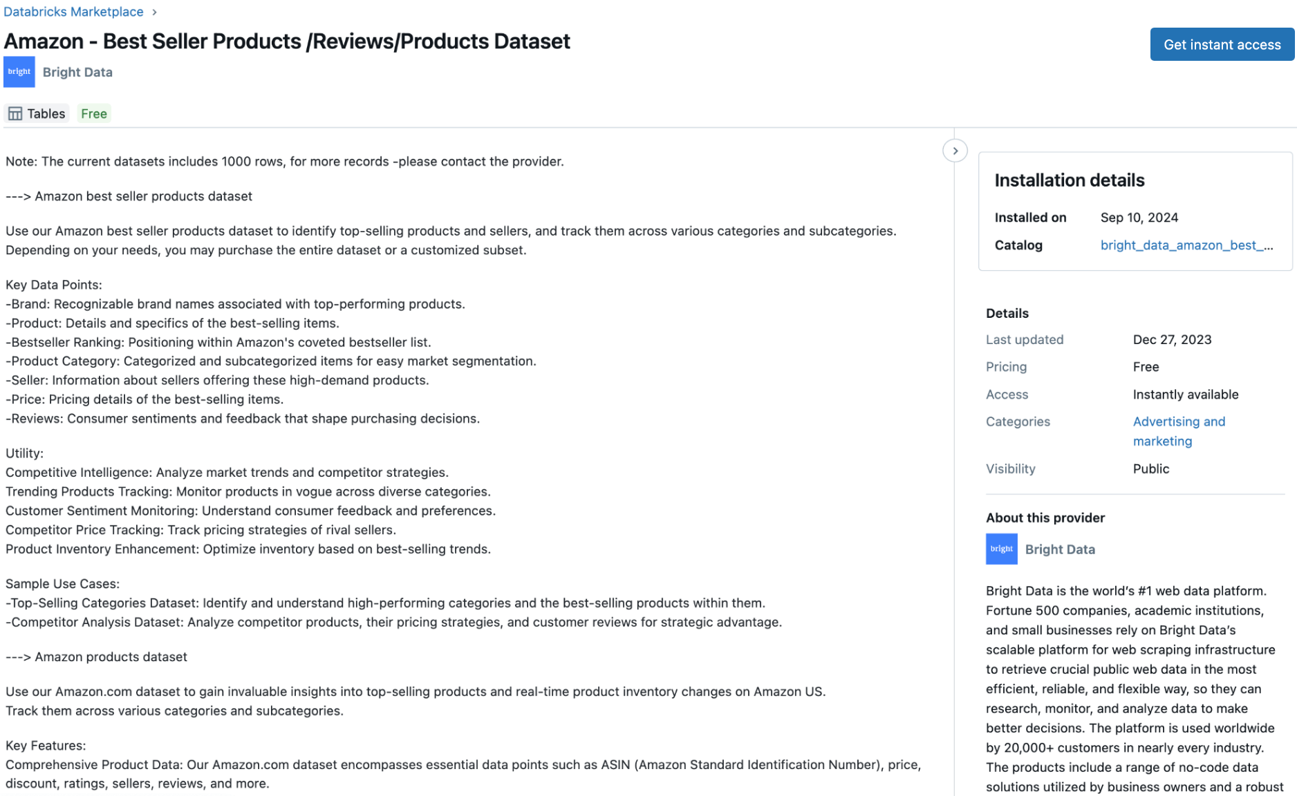Open Bright Data name in About this provider
This screenshot has height=796, width=1297.
point(1060,549)
